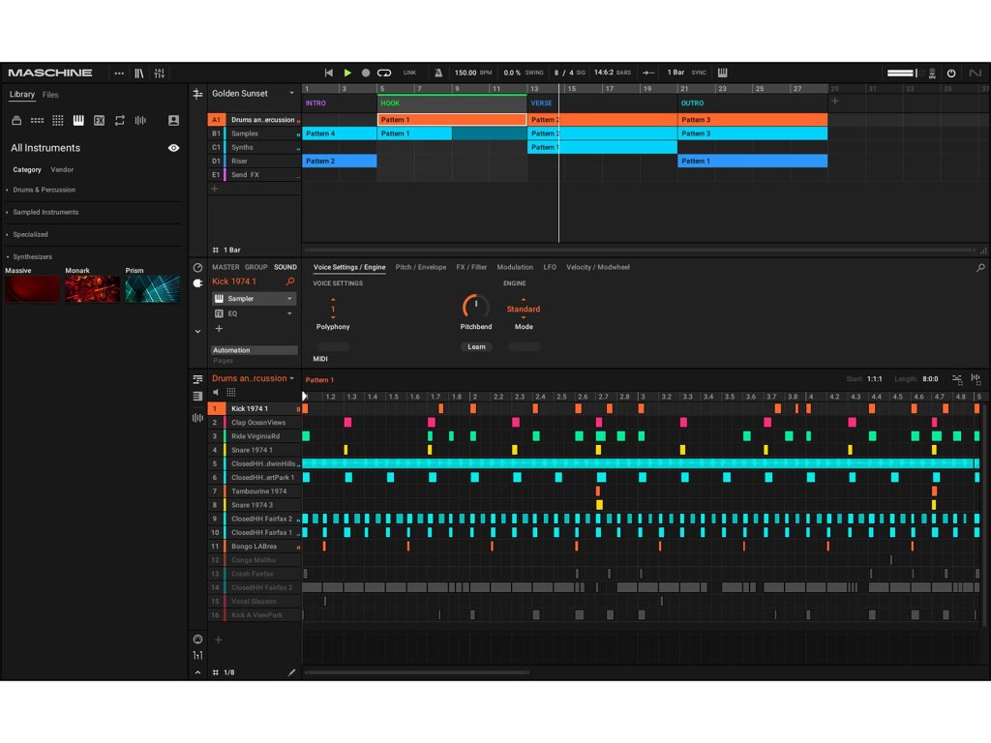Toggle the pencil paint mode icon

pyautogui.click(x=291, y=673)
